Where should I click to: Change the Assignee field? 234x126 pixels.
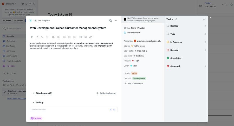(x=147, y=41)
